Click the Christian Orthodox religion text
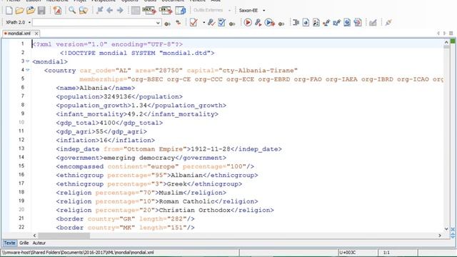 pos(195,211)
